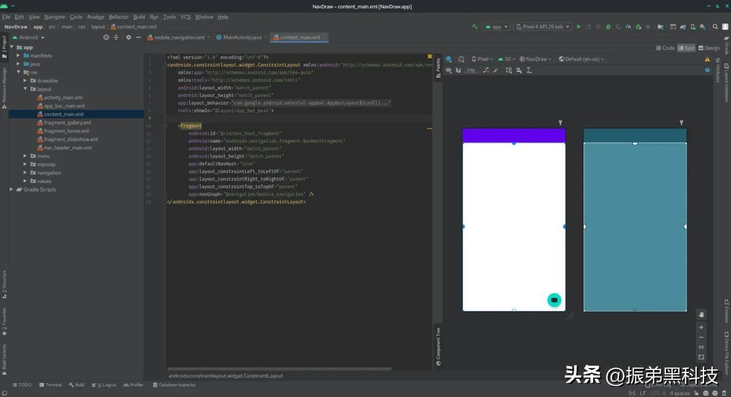Open the Build menu
The image size is (731, 397).
click(139, 17)
